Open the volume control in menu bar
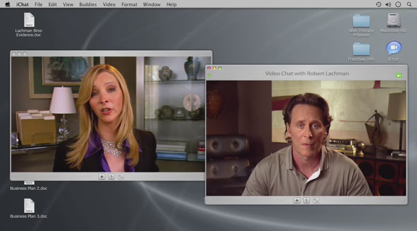Screen dimensions: 417x231 pos(388,5)
